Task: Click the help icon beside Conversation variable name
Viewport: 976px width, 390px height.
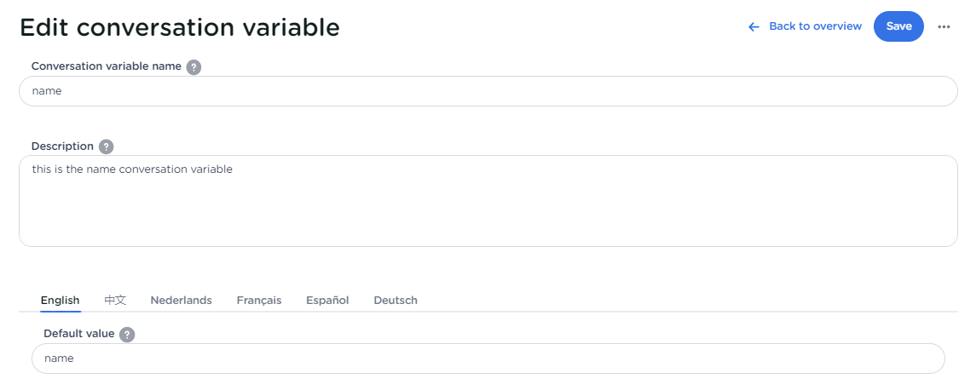Action: pos(193,67)
